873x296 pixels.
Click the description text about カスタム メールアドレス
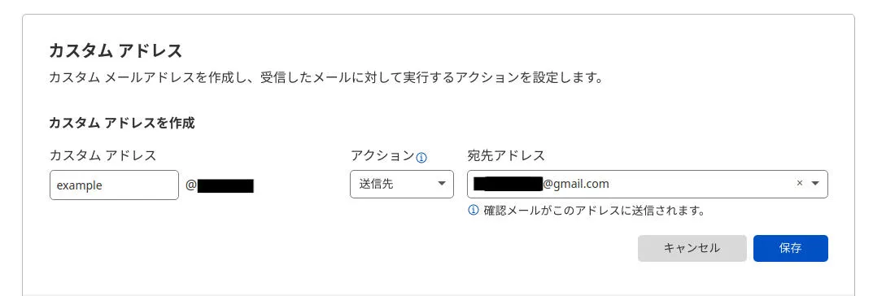coord(326,77)
